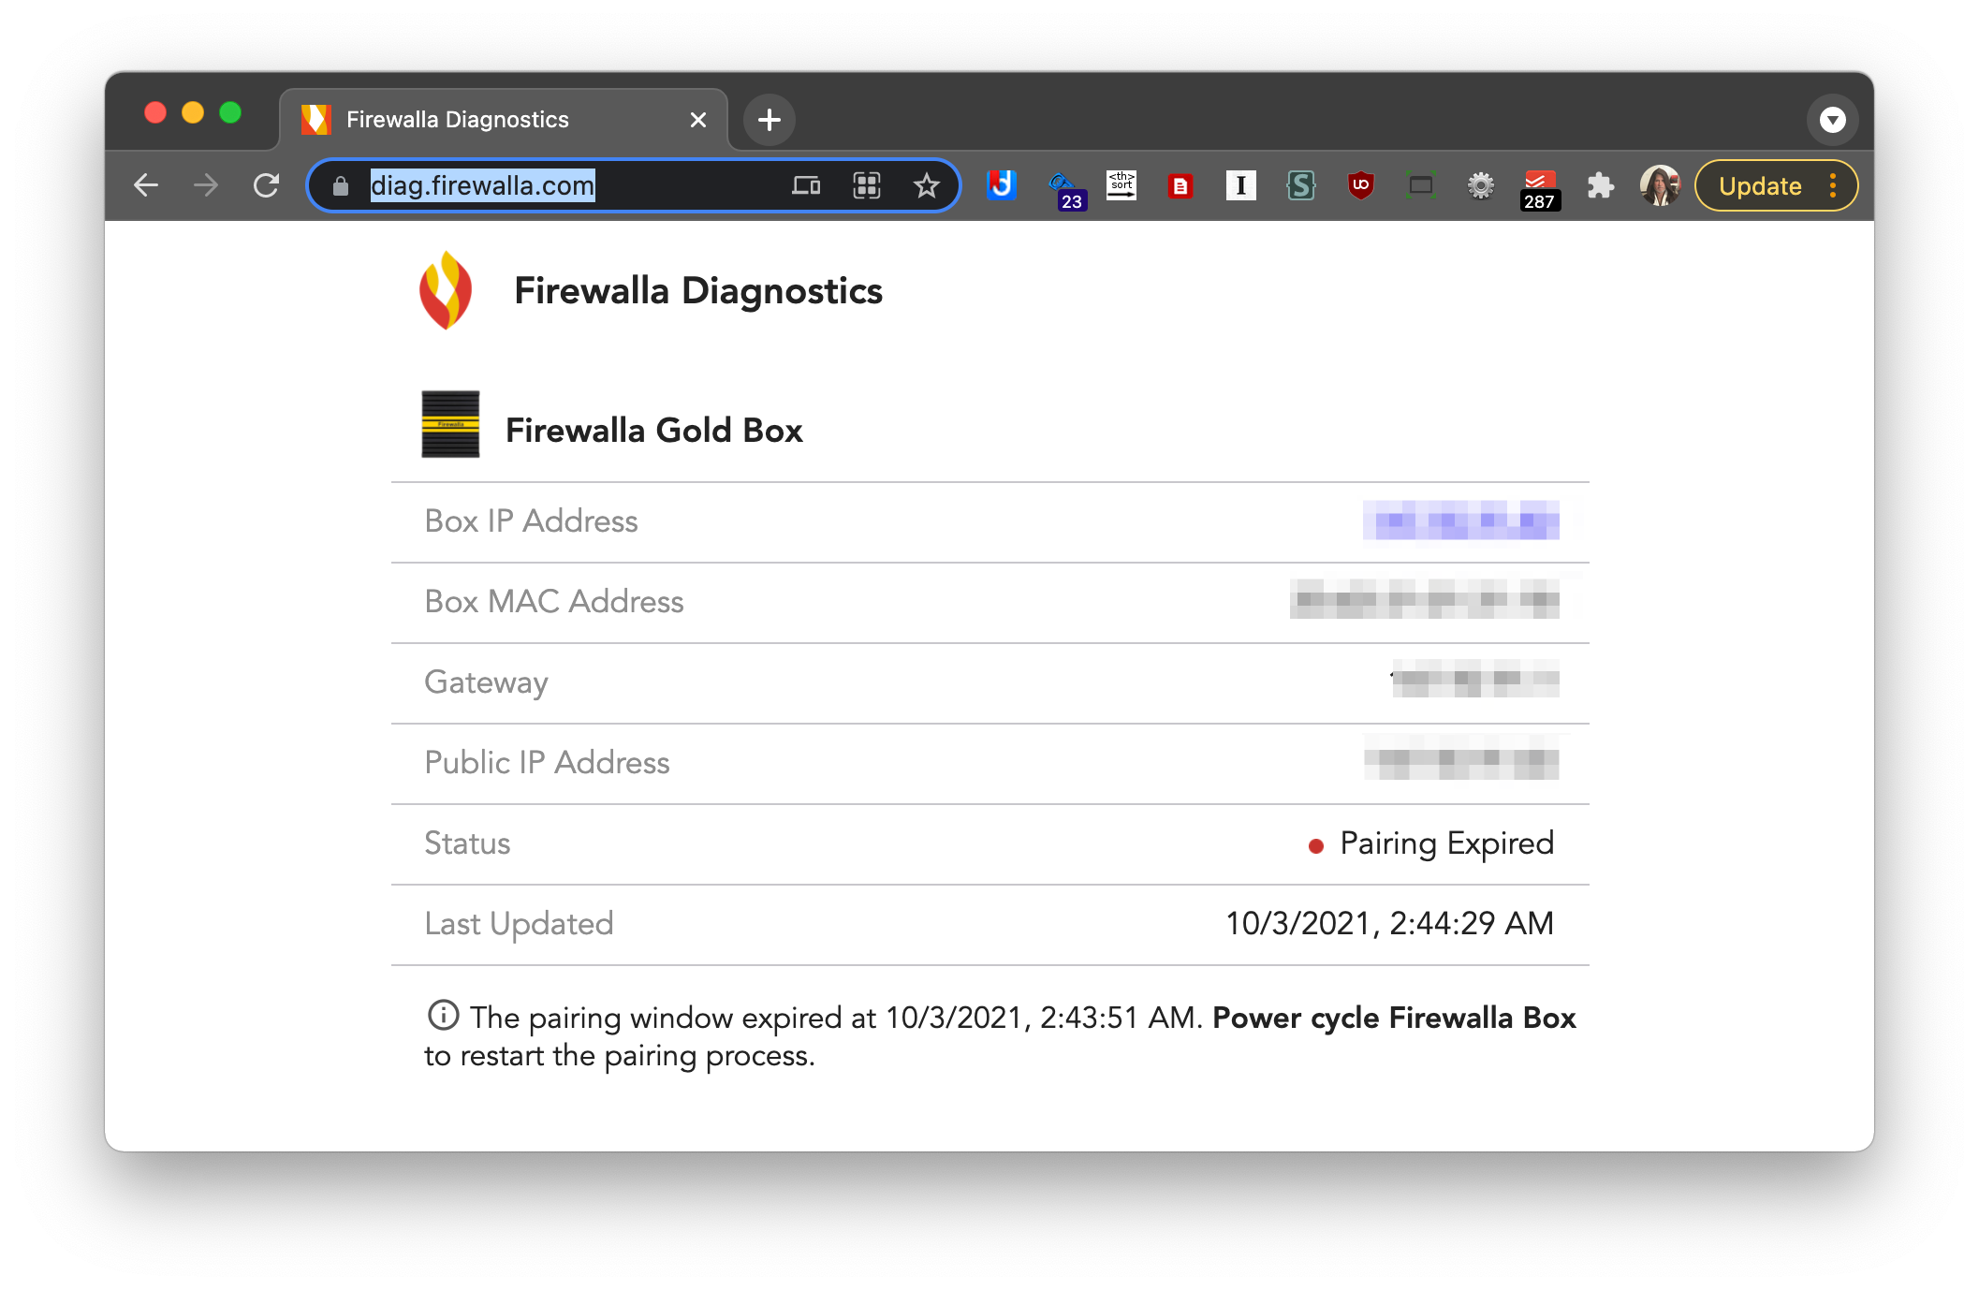Click the Instapaper I extension icon

pos(1240,185)
